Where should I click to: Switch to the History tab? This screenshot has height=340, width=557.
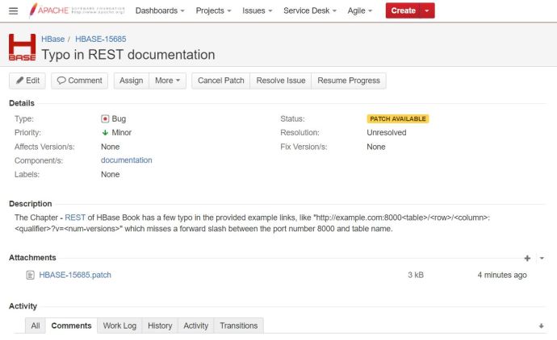160,325
